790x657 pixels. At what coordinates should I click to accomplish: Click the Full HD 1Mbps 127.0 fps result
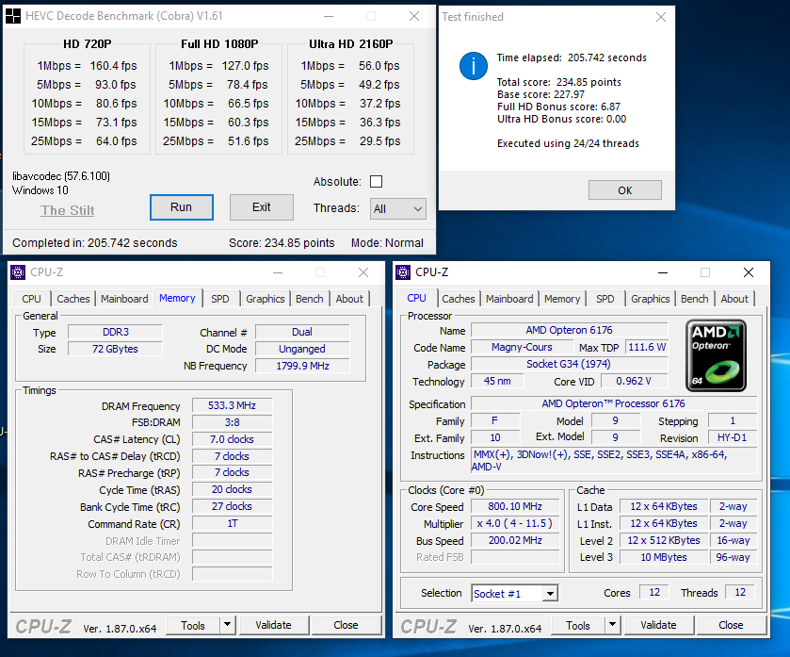coord(218,66)
